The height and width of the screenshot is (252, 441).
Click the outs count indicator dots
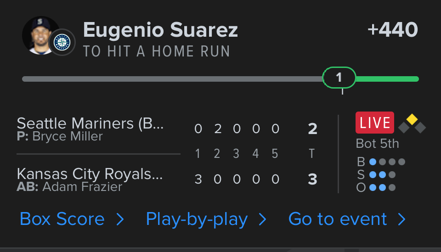point(382,187)
